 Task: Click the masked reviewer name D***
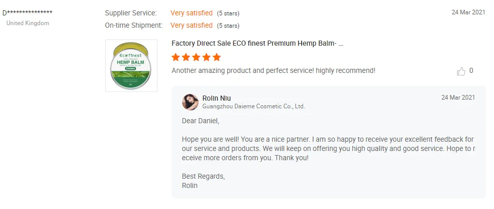click(x=27, y=13)
